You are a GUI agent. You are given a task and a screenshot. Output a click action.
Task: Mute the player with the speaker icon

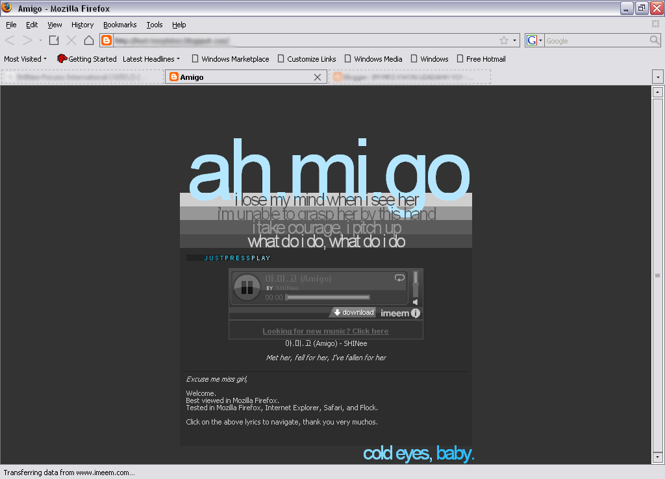(416, 302)
